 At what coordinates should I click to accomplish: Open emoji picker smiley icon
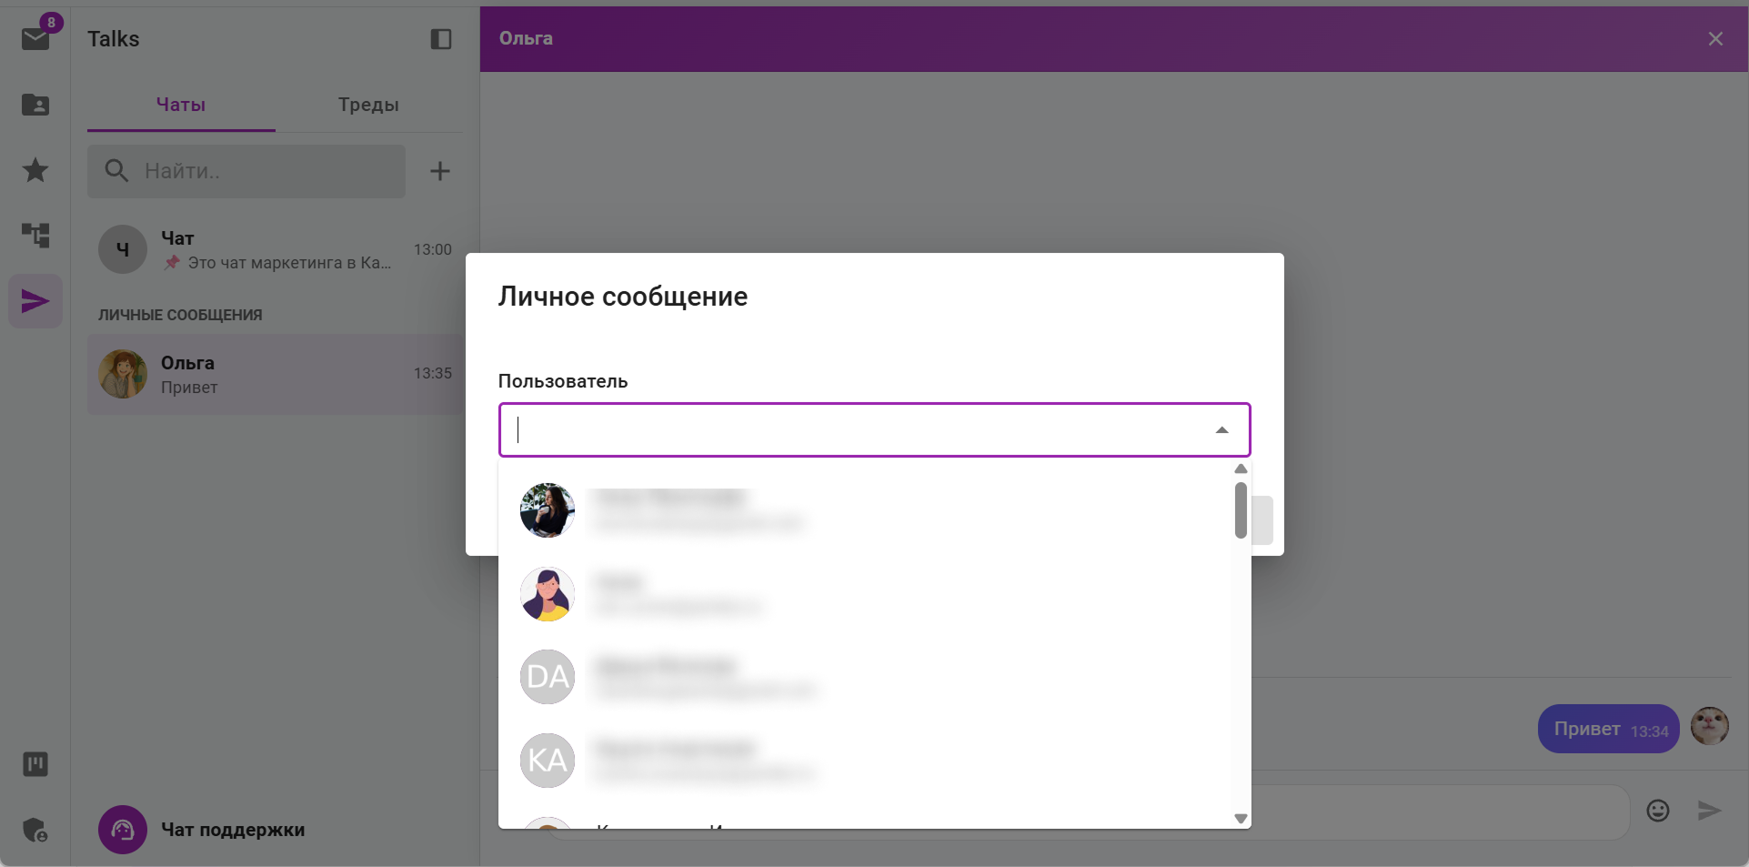(x=1658, y=811)
